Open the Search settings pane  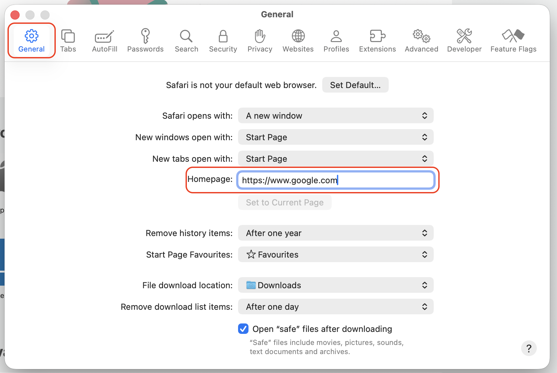click(x=186, y=41)
